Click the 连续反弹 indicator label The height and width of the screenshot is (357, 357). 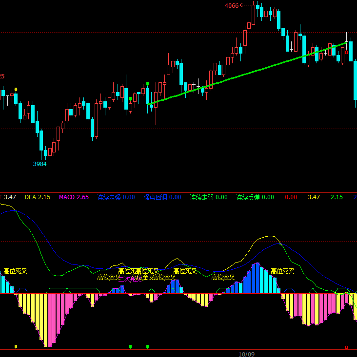(255, 197)
